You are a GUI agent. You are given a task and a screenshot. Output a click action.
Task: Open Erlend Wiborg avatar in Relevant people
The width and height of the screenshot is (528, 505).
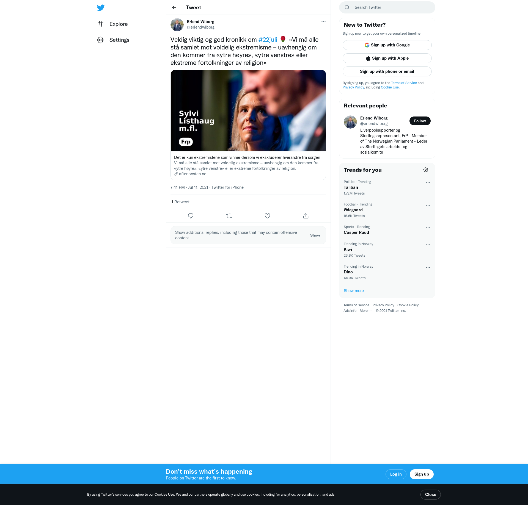click(350, 122)
